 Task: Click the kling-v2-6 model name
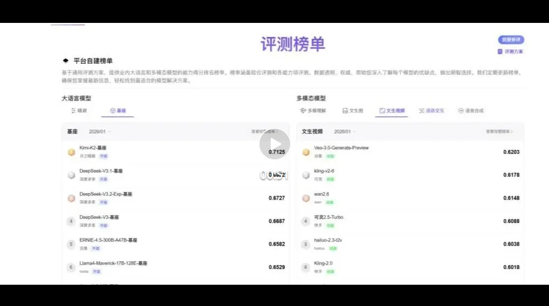(x=324, y=171)
